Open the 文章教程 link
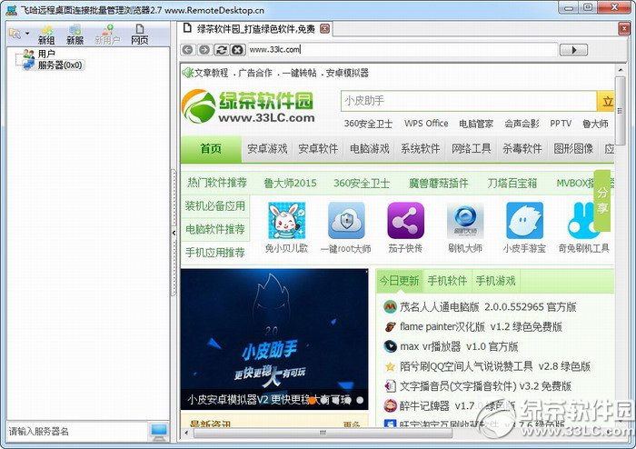The image size is (636, 449). 212,73
